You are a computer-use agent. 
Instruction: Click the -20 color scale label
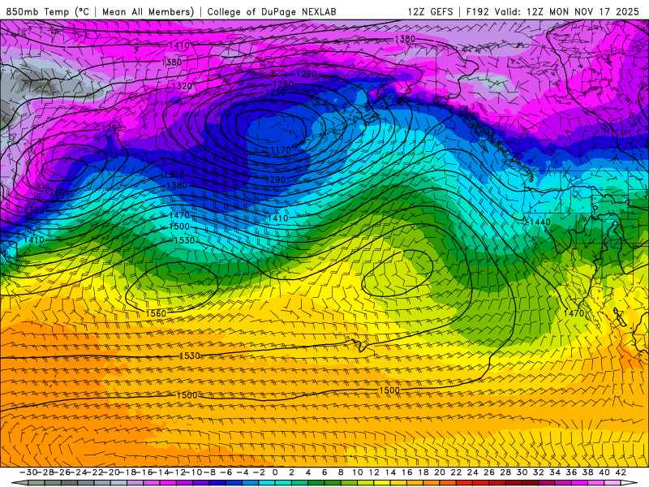[111, 472]
